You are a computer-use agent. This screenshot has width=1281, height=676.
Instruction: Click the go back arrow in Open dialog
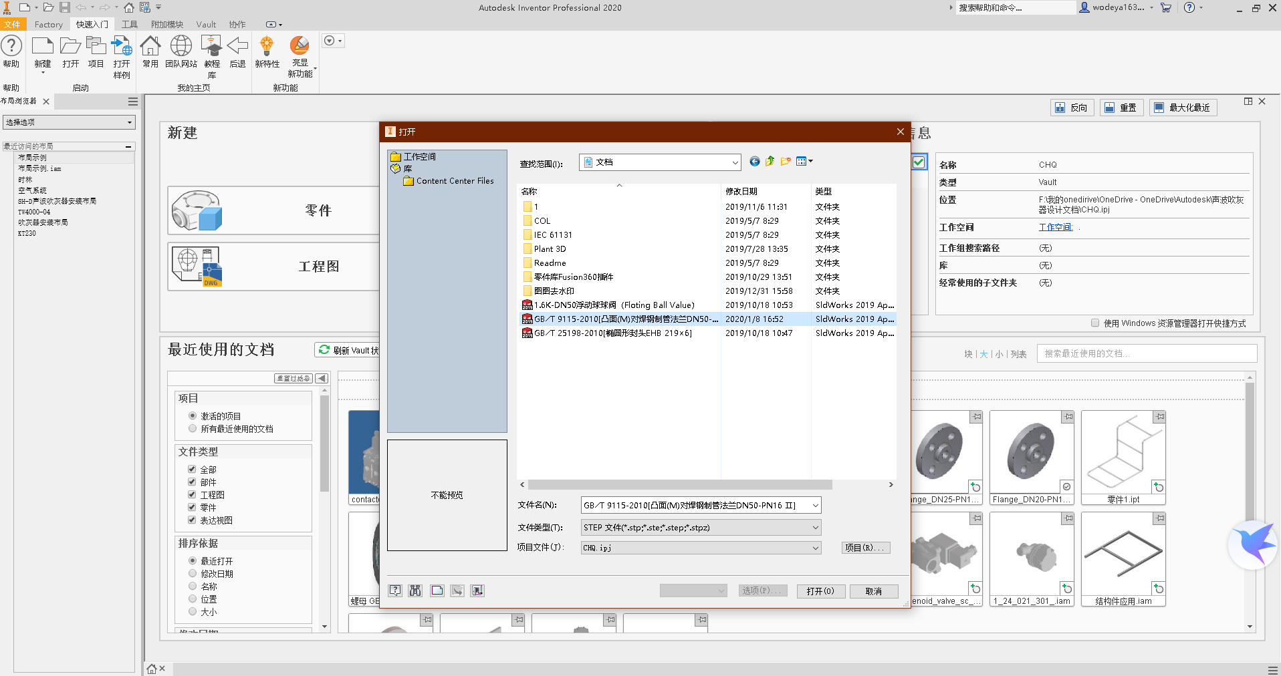tap(755, 161)
